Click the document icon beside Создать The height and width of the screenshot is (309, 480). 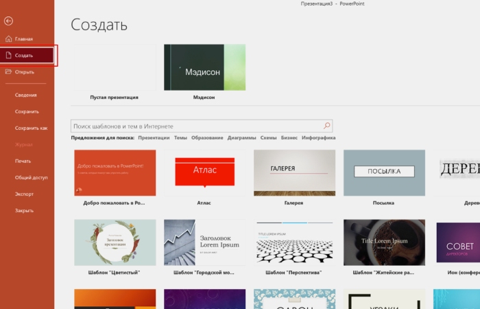(x=8, y=56)
